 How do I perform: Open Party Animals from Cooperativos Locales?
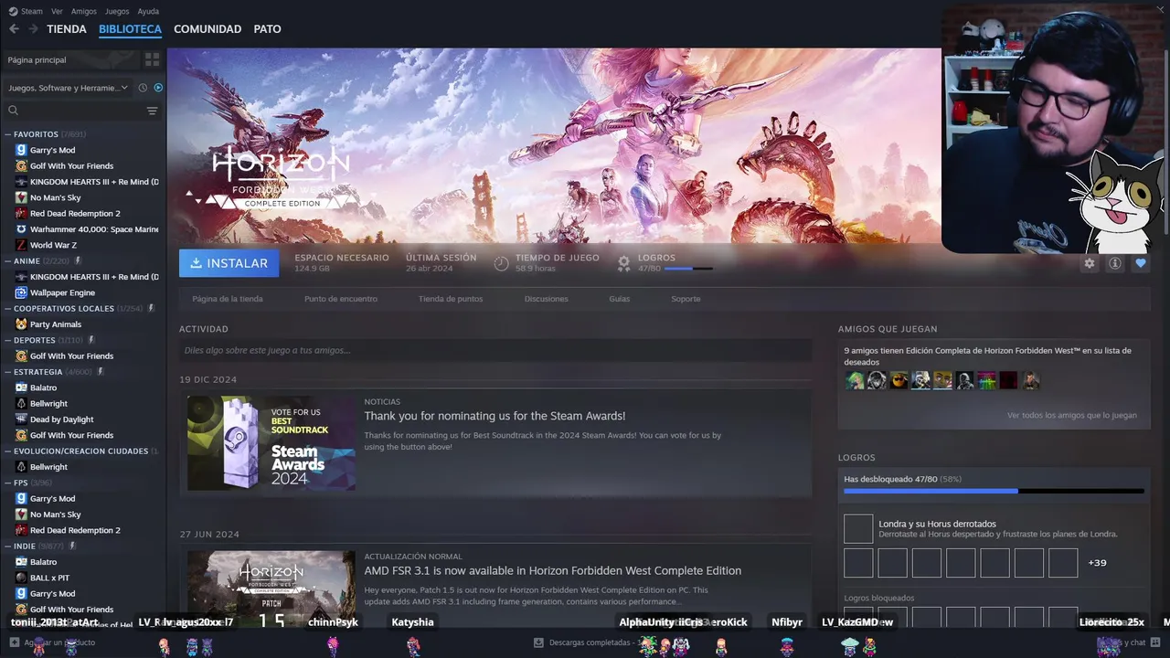(x=56, y=324)
